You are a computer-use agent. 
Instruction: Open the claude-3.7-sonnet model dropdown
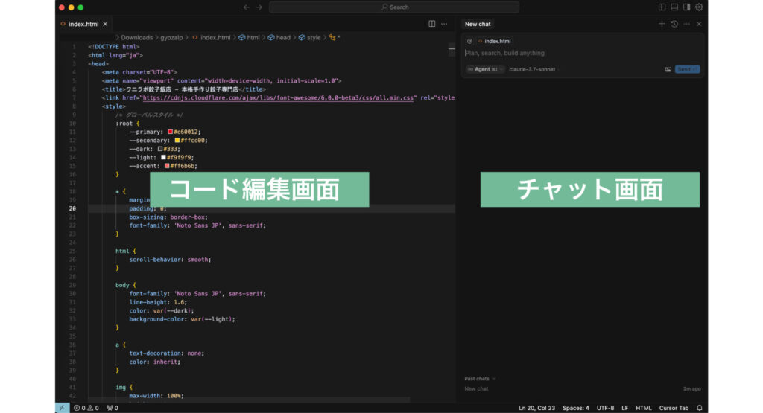tap(533, 69)
